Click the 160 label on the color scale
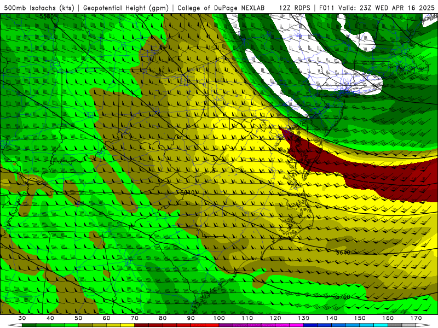Screen dimensions: 438x328 click(x=388, y=318)
